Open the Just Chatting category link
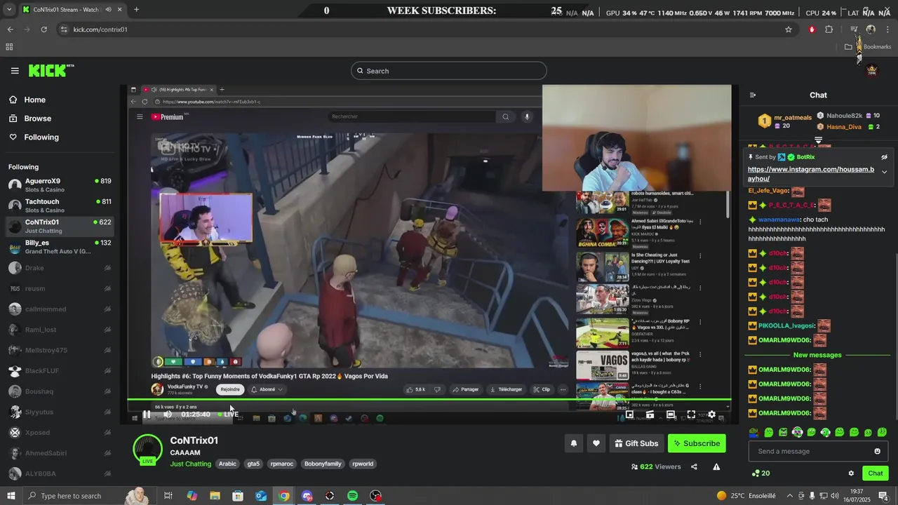Screen dimensions: 898x505 click(x=190, y=464)
